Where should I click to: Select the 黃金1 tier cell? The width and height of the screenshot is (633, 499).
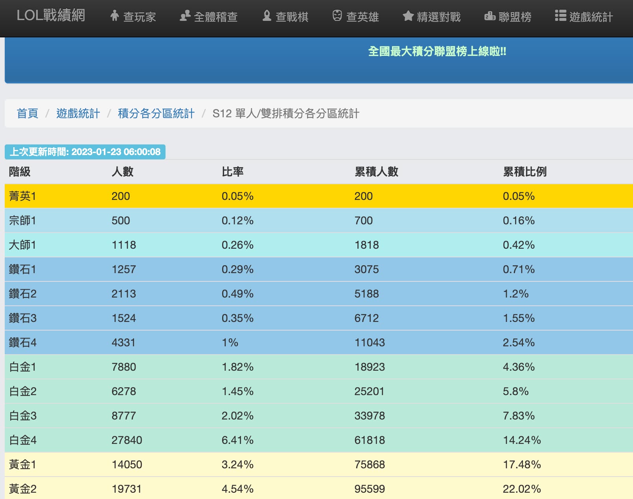[x=22, y=464]
